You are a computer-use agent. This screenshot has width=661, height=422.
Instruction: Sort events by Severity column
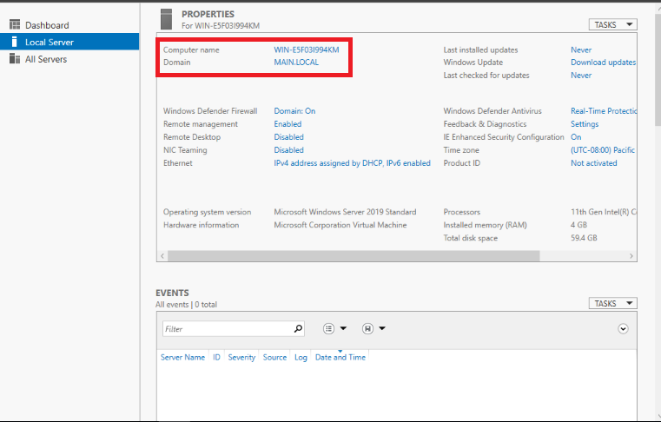pyautogui.click(x=241, y=358)
